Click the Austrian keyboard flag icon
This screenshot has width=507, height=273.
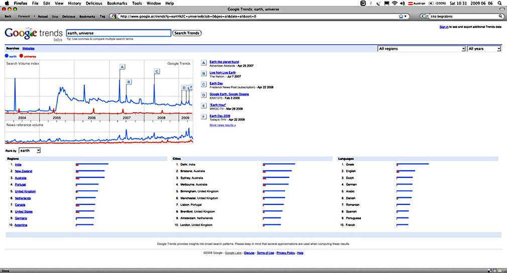pos(410,3)
